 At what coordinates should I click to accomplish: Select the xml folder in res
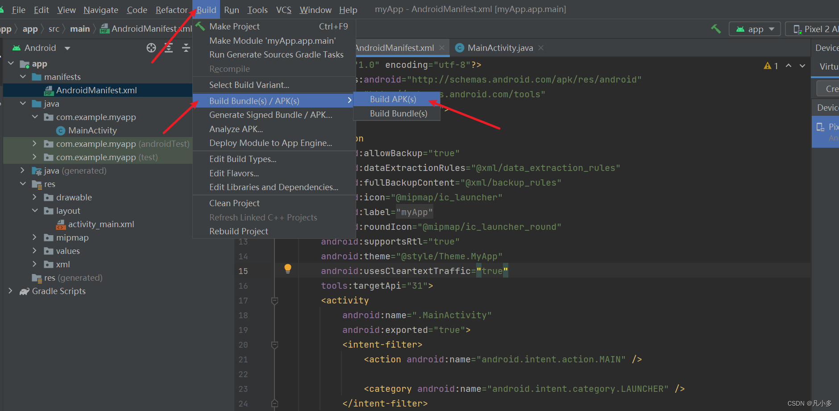point(63,264)
